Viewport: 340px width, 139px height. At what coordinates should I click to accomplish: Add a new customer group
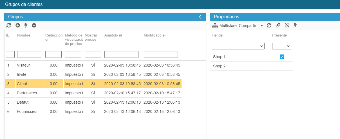tap(17, 25)
